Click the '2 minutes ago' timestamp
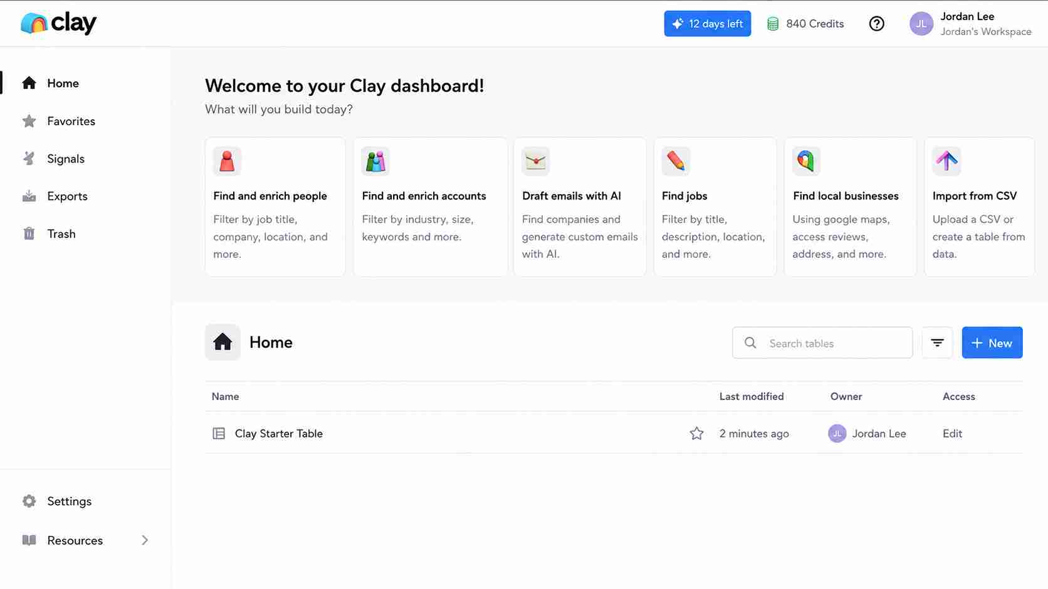 coord(754,433)
